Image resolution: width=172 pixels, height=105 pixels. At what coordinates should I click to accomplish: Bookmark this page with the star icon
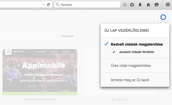[x=125, y=5]
